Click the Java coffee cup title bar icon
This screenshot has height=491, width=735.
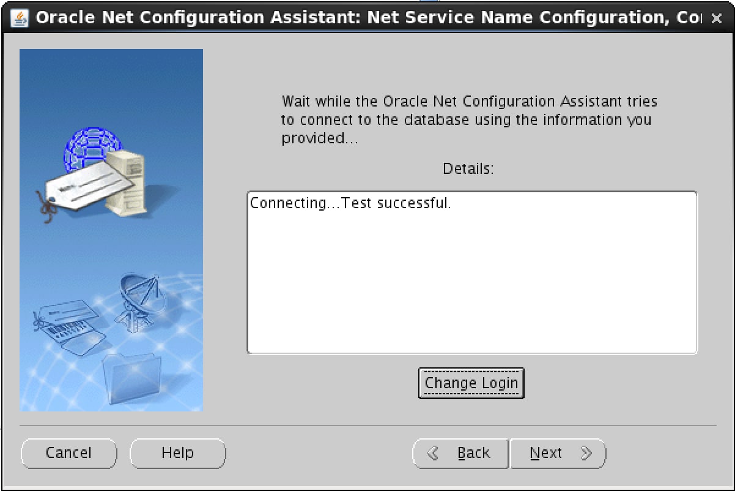point(20,18)
